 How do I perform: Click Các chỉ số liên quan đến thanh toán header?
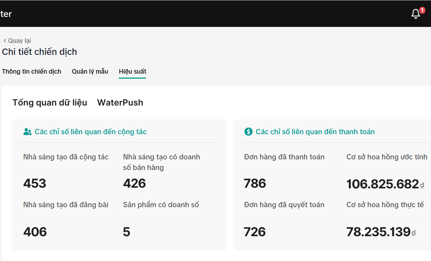(315, 132)
